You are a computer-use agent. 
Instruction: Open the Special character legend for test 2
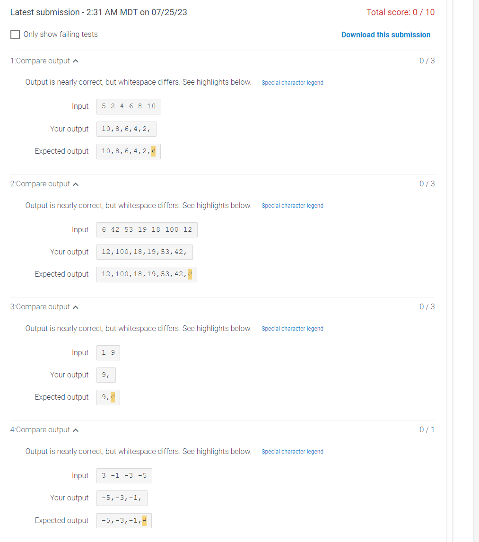(292, 205)
